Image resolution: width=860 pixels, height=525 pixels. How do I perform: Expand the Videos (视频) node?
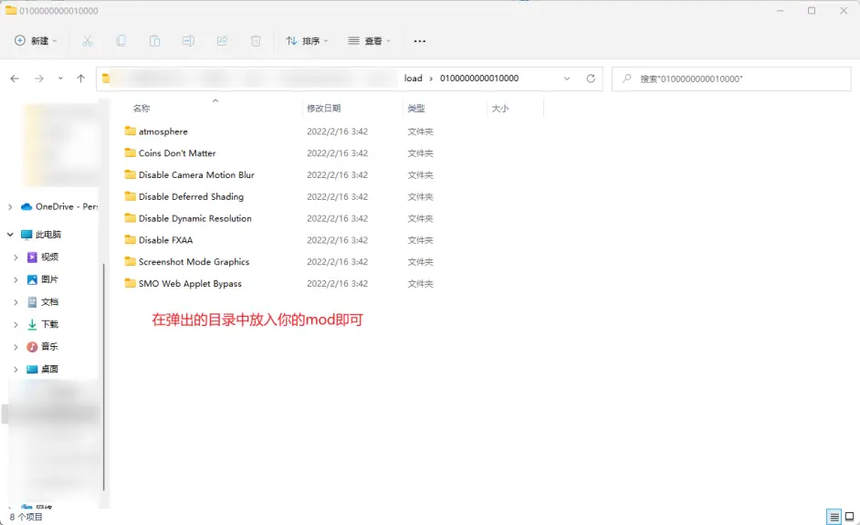coord(16,257)
